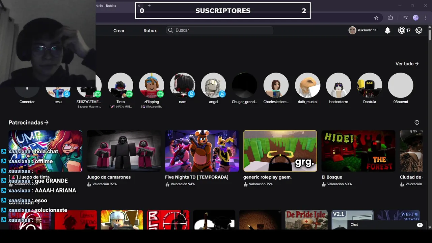Open the notifications bell icon
This screenshot has width=432, height=243.
coord(387,30)
